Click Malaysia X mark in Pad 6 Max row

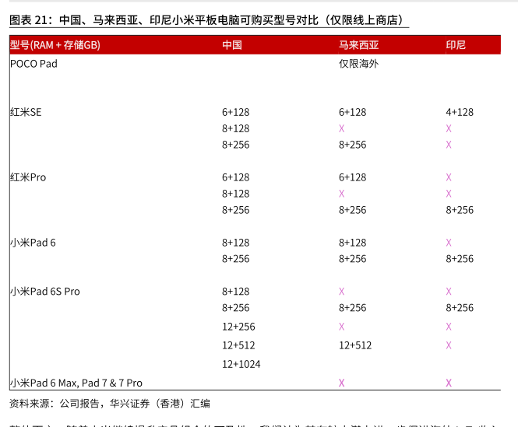(342, 383)
